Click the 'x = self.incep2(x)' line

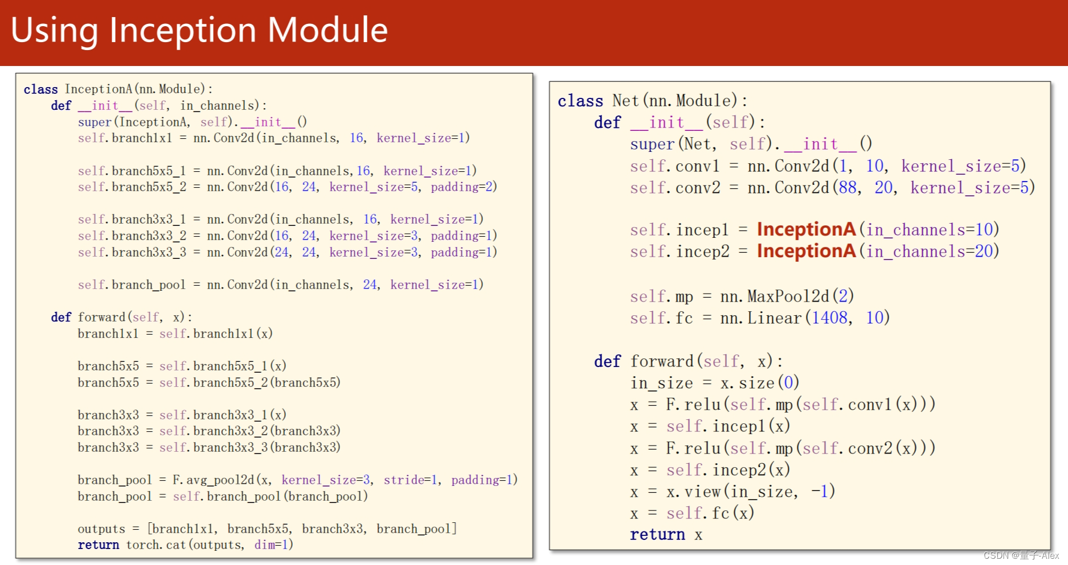tap(710, 470)
